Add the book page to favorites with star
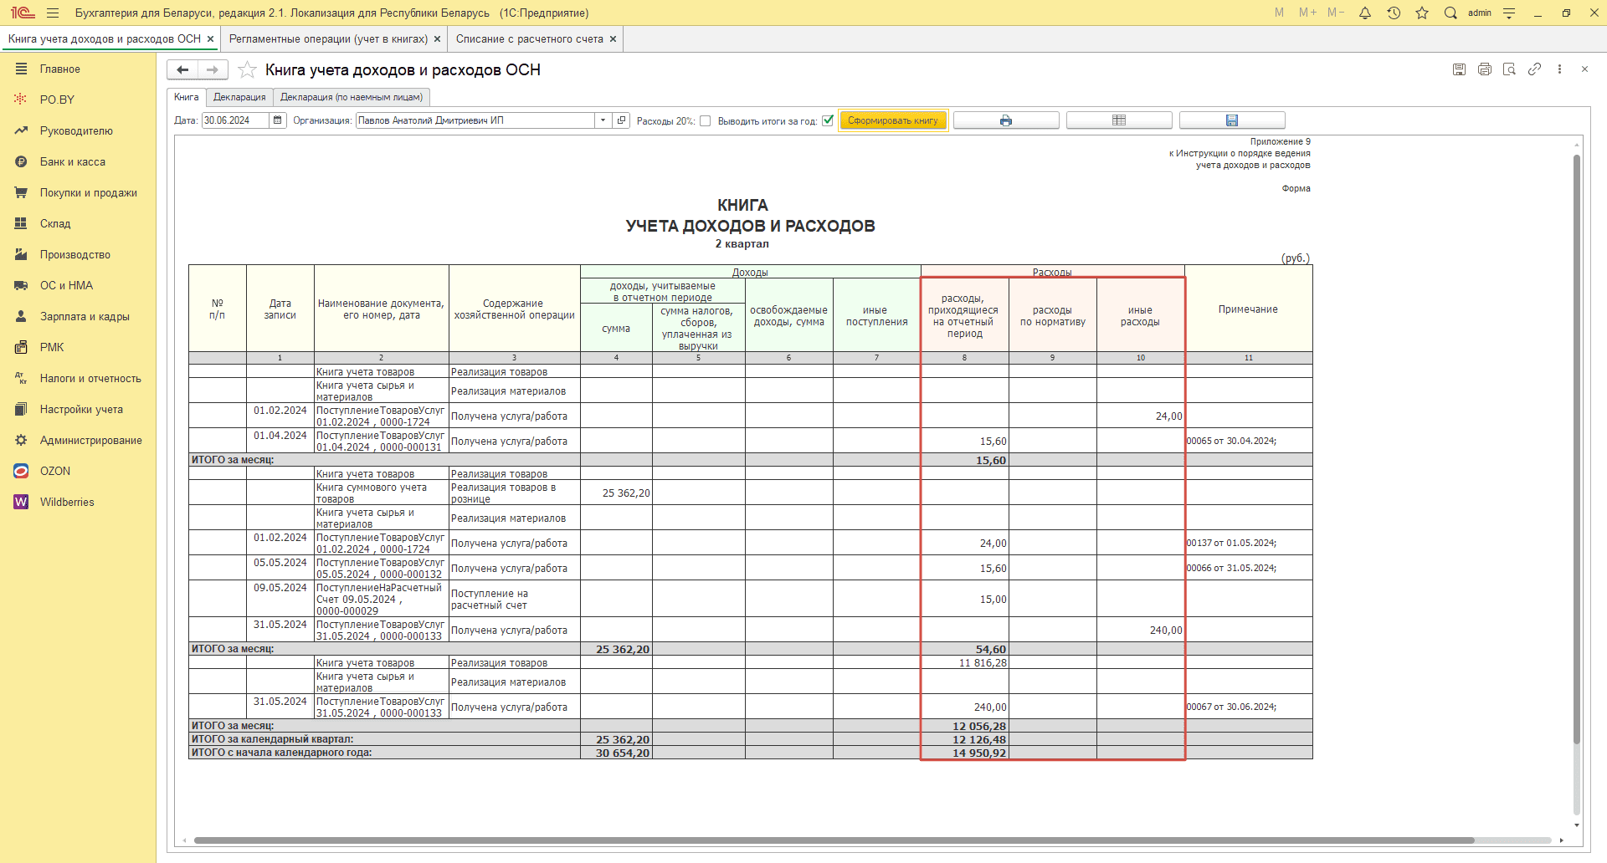 (x=247, y=69)
